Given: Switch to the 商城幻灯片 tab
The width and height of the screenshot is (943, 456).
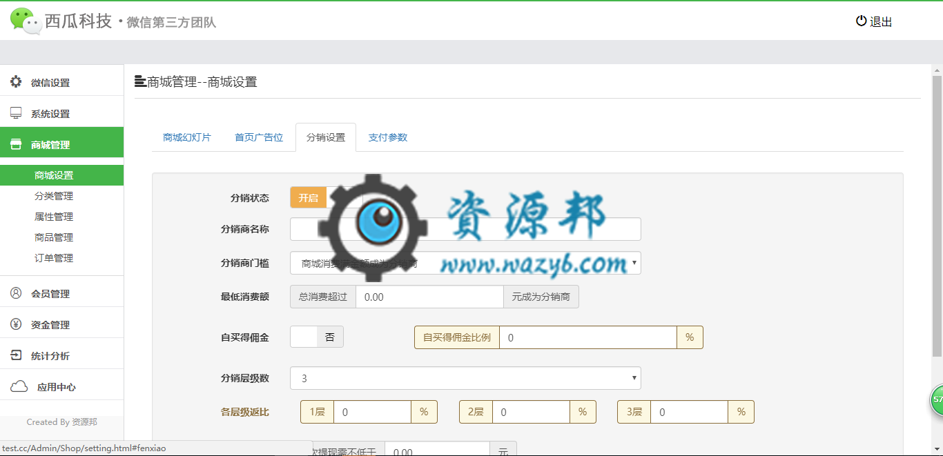Looking at the screenshot, I should (187, 137).
